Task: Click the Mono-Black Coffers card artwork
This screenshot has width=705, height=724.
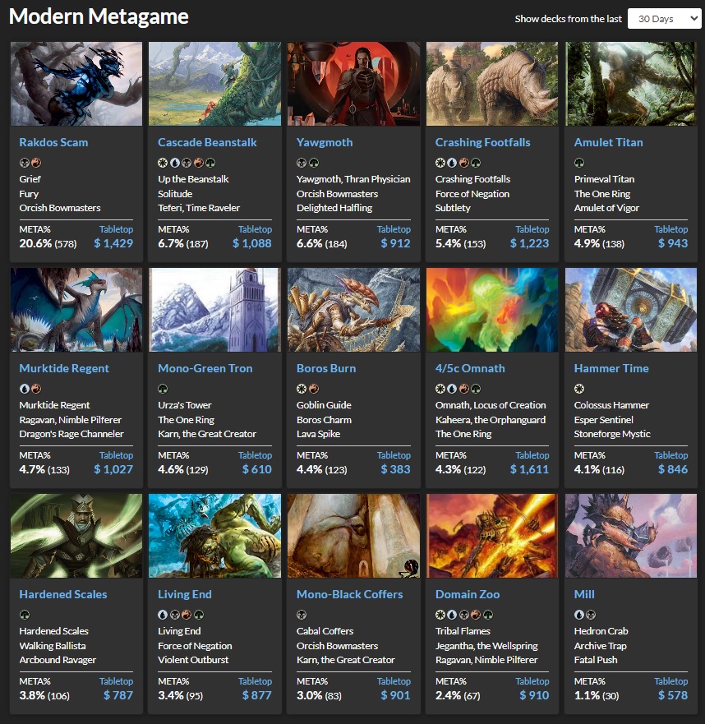Action: pos(353,536)
